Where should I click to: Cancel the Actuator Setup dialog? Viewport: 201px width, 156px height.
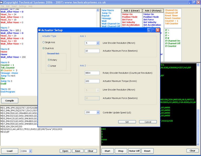coord(148,122)
